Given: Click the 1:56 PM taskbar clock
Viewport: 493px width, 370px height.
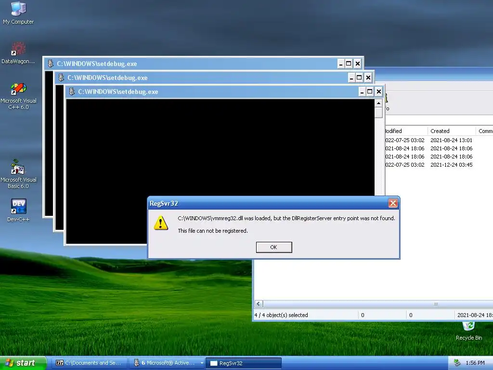Looking at the screenshot, I should click(475, 363).
